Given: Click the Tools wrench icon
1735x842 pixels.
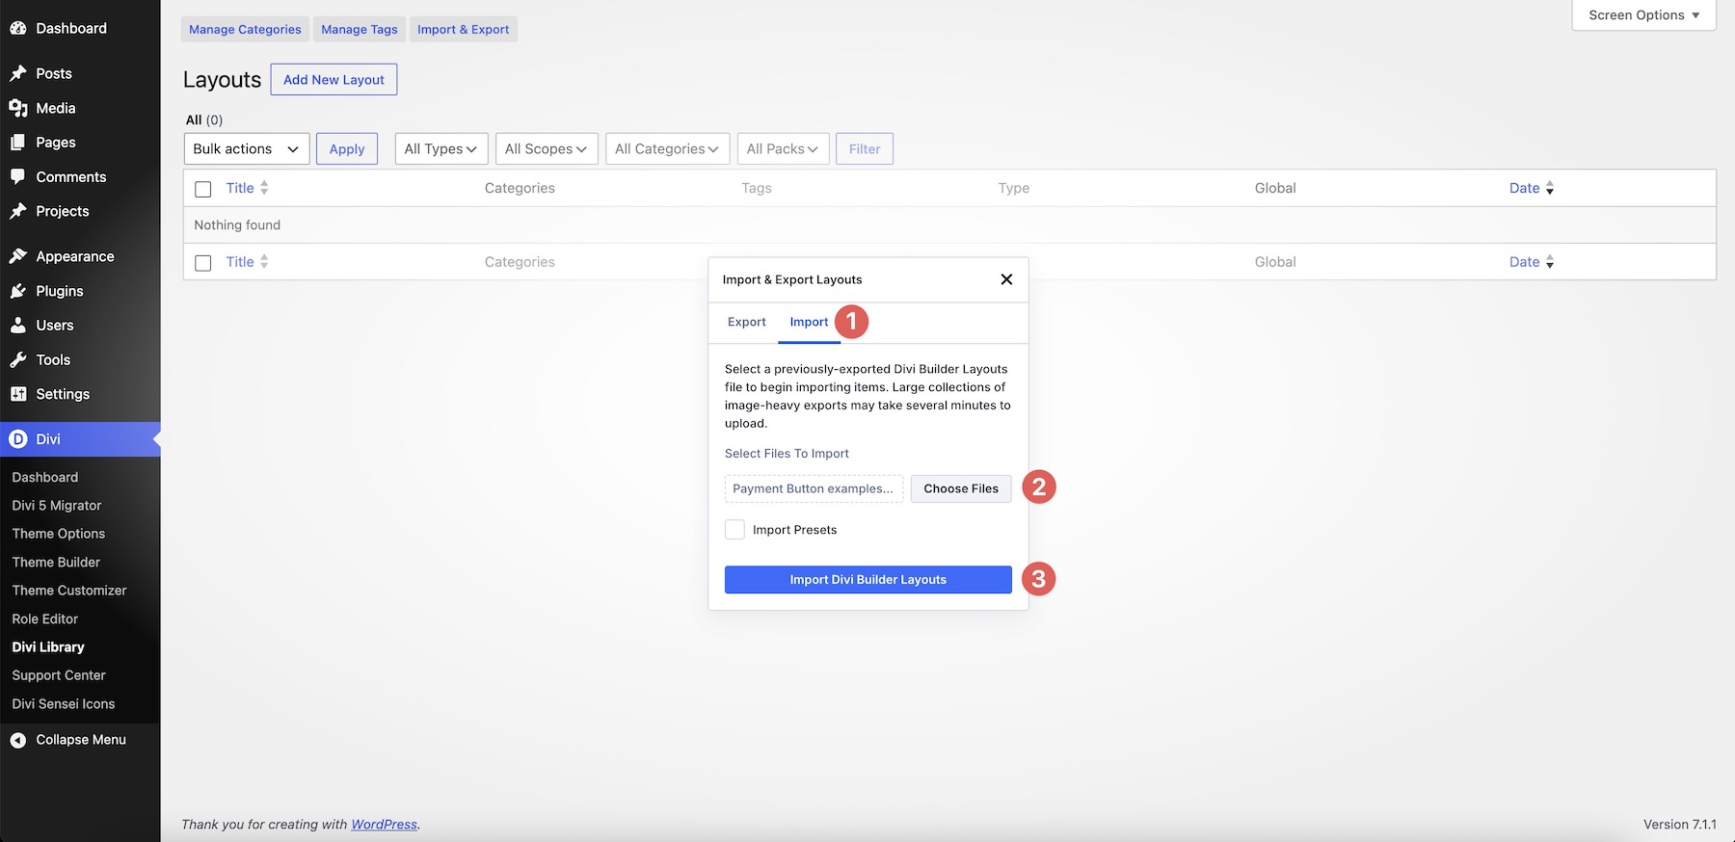Looking at the screenshot, I should pos(17,359).
